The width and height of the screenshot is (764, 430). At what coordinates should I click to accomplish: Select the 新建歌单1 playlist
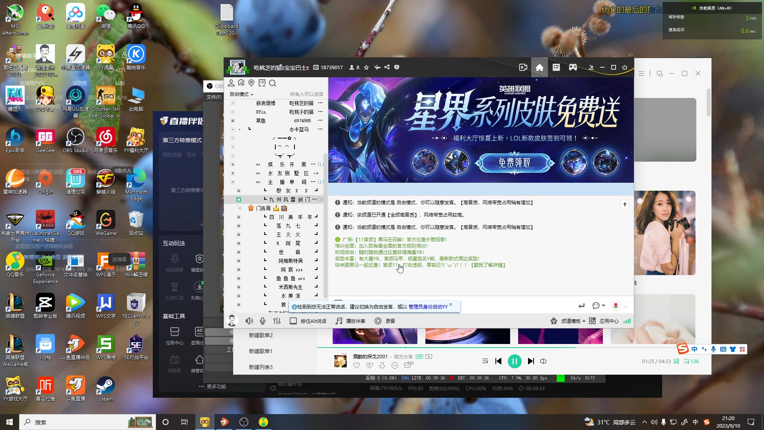click(x=261, y=351)
